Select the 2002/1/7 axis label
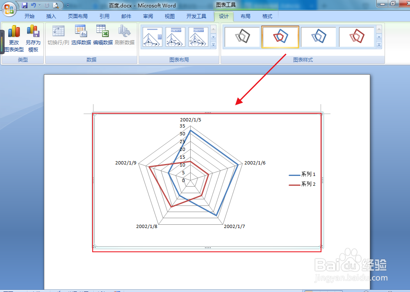Screen dimensions: 410x292 point(235,226)
